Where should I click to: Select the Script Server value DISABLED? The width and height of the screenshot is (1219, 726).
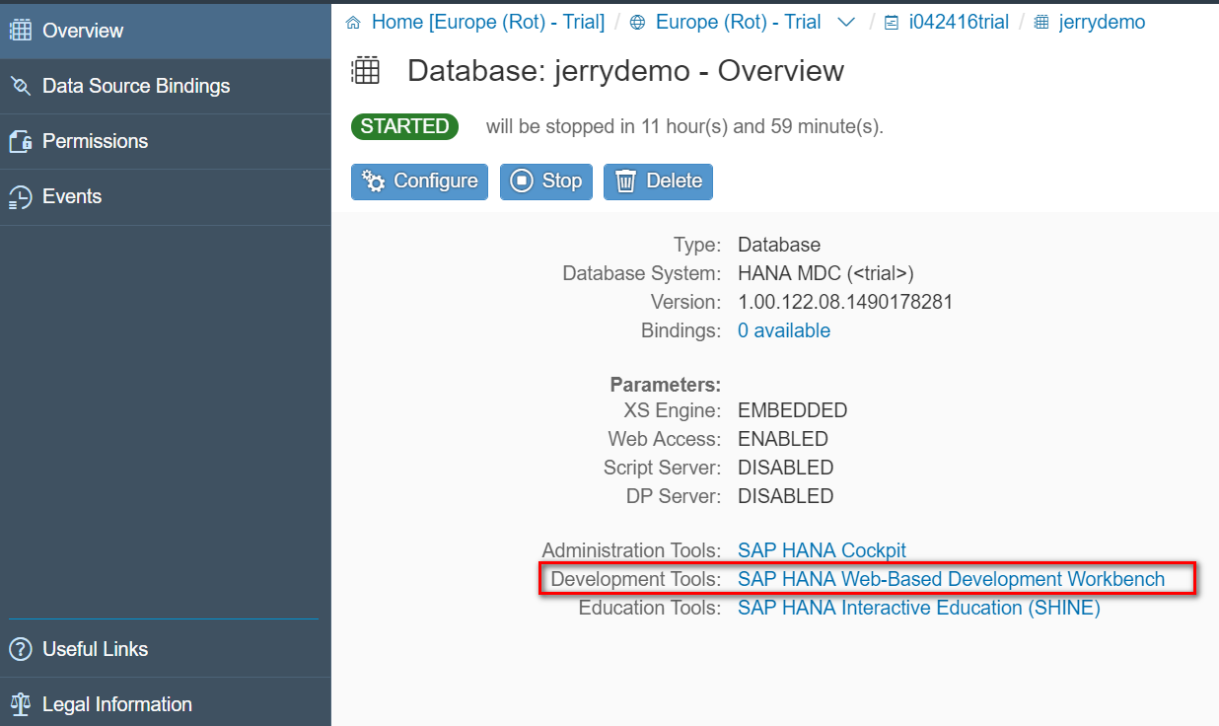tap(786, 468)
